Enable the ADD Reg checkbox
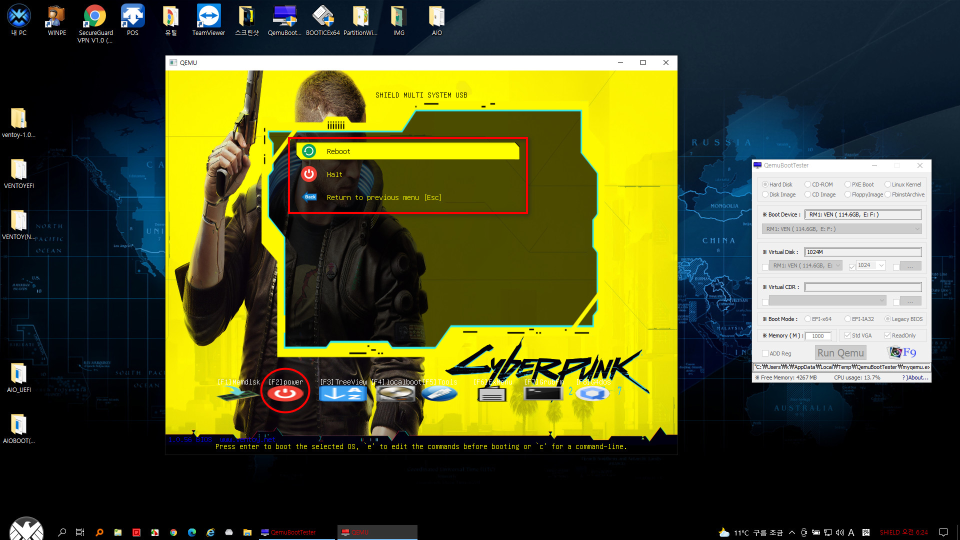The image size is (960, 540). [x=765, y=353]
